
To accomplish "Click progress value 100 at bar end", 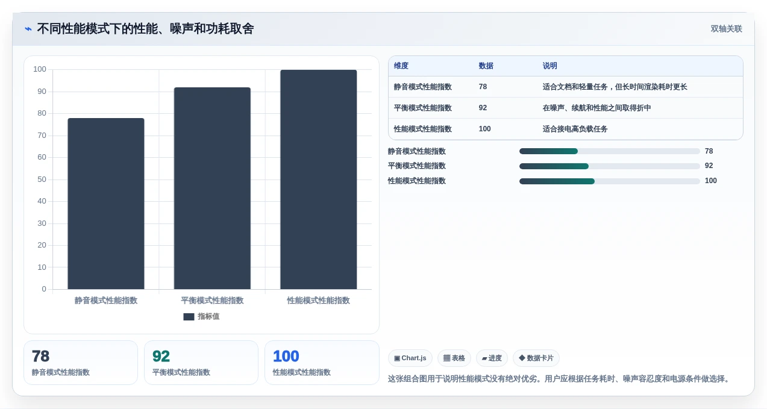I will [x=711, y=181].
